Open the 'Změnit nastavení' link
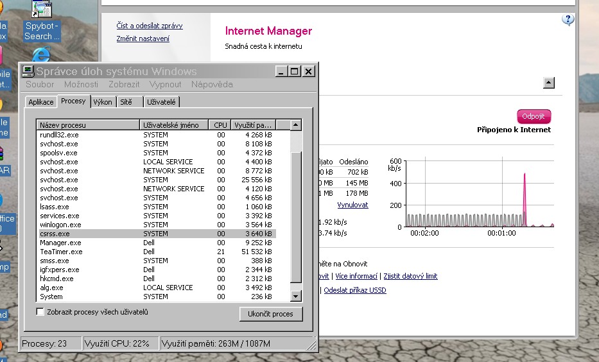 (143, 39)
